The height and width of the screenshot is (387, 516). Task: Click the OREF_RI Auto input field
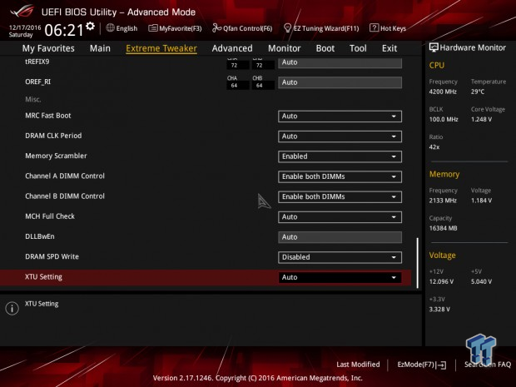(x=340, y=82)
